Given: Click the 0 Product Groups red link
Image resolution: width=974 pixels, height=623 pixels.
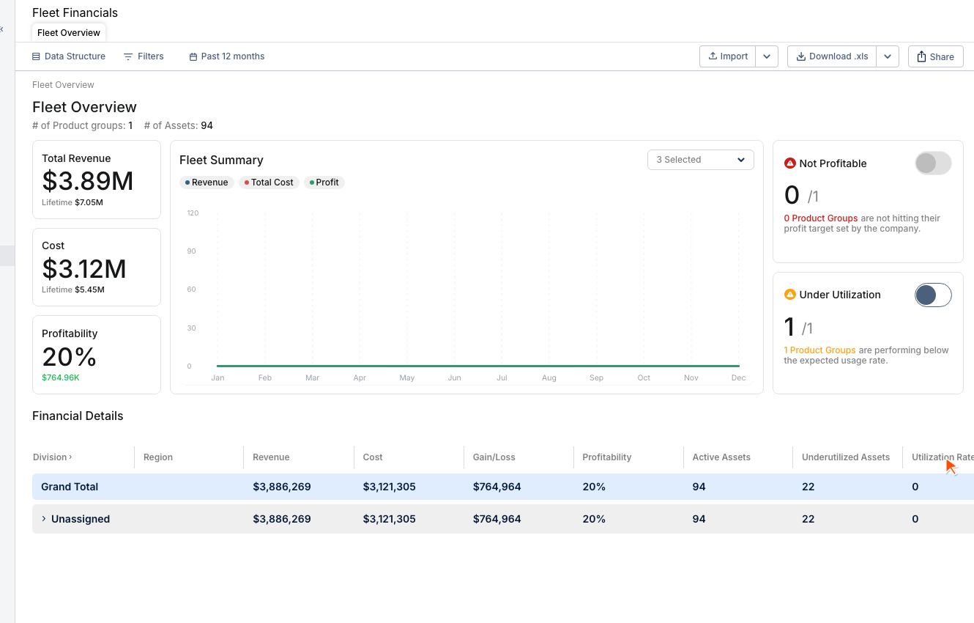Looking at the screenshot, I should pos(821,218).
